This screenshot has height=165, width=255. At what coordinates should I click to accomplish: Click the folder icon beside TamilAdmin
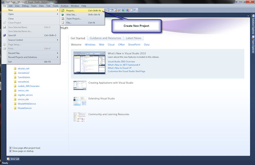(15, 77)
